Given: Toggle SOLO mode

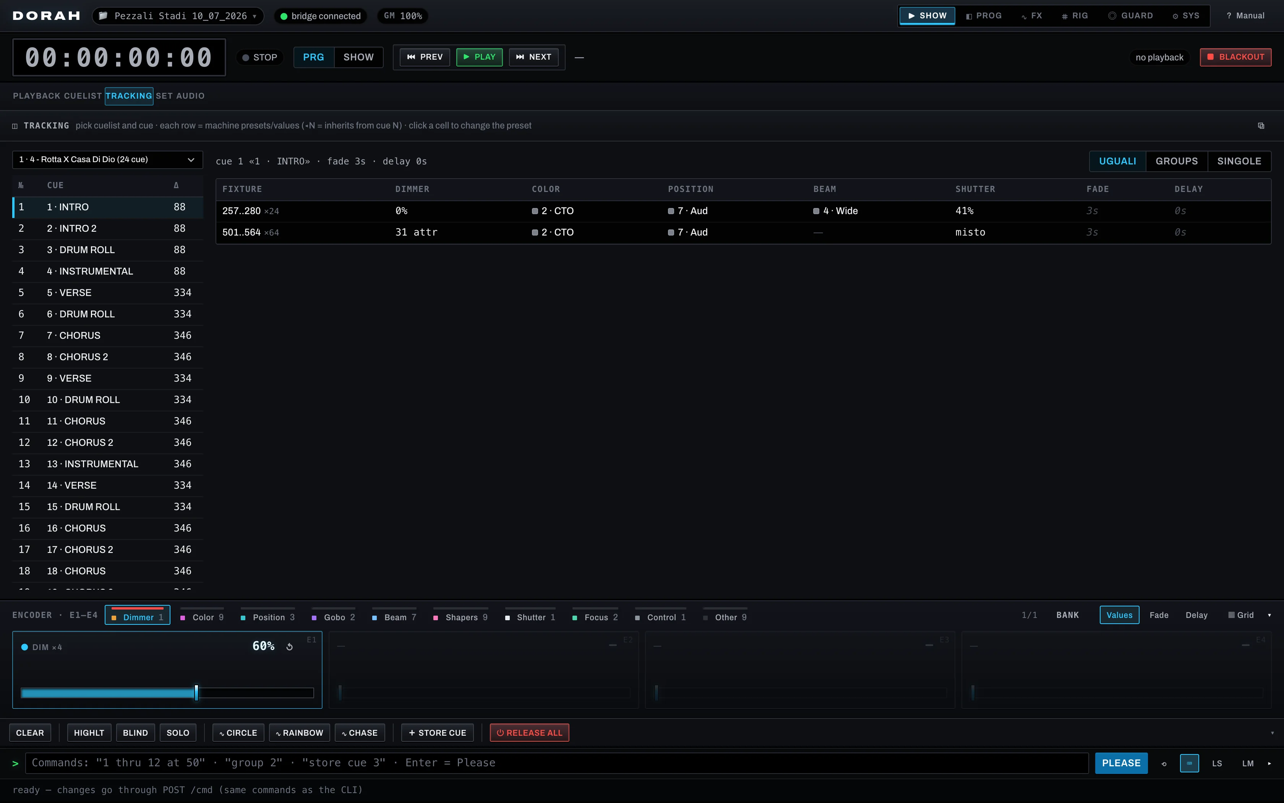Looking at the screenshot, I should (x=178, y=733).
